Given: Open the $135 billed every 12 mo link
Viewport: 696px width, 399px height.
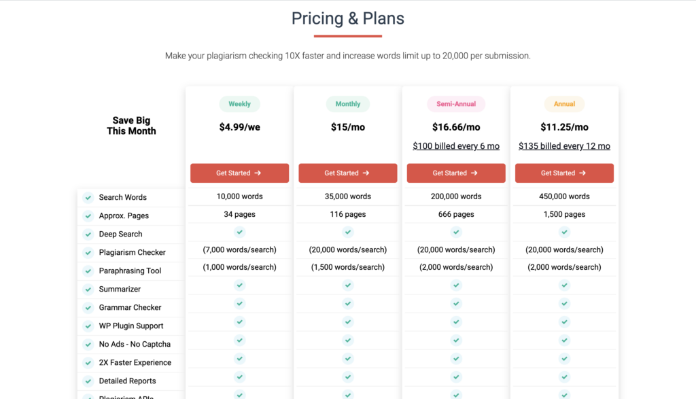Looking at the screenshot, I should click(564, 145).
